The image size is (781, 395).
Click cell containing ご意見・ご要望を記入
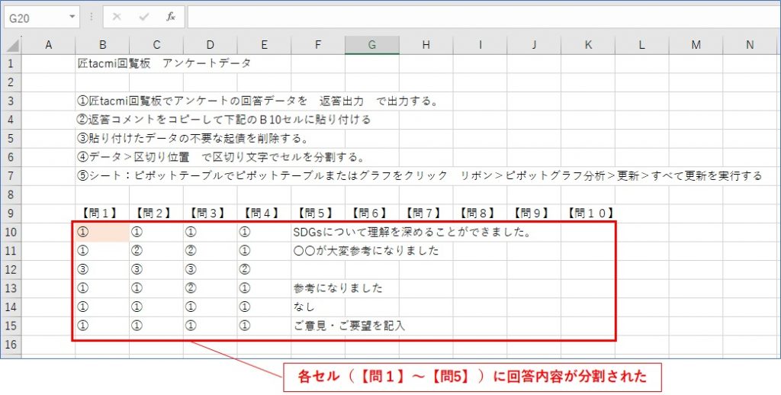click(x=349, y=326)
